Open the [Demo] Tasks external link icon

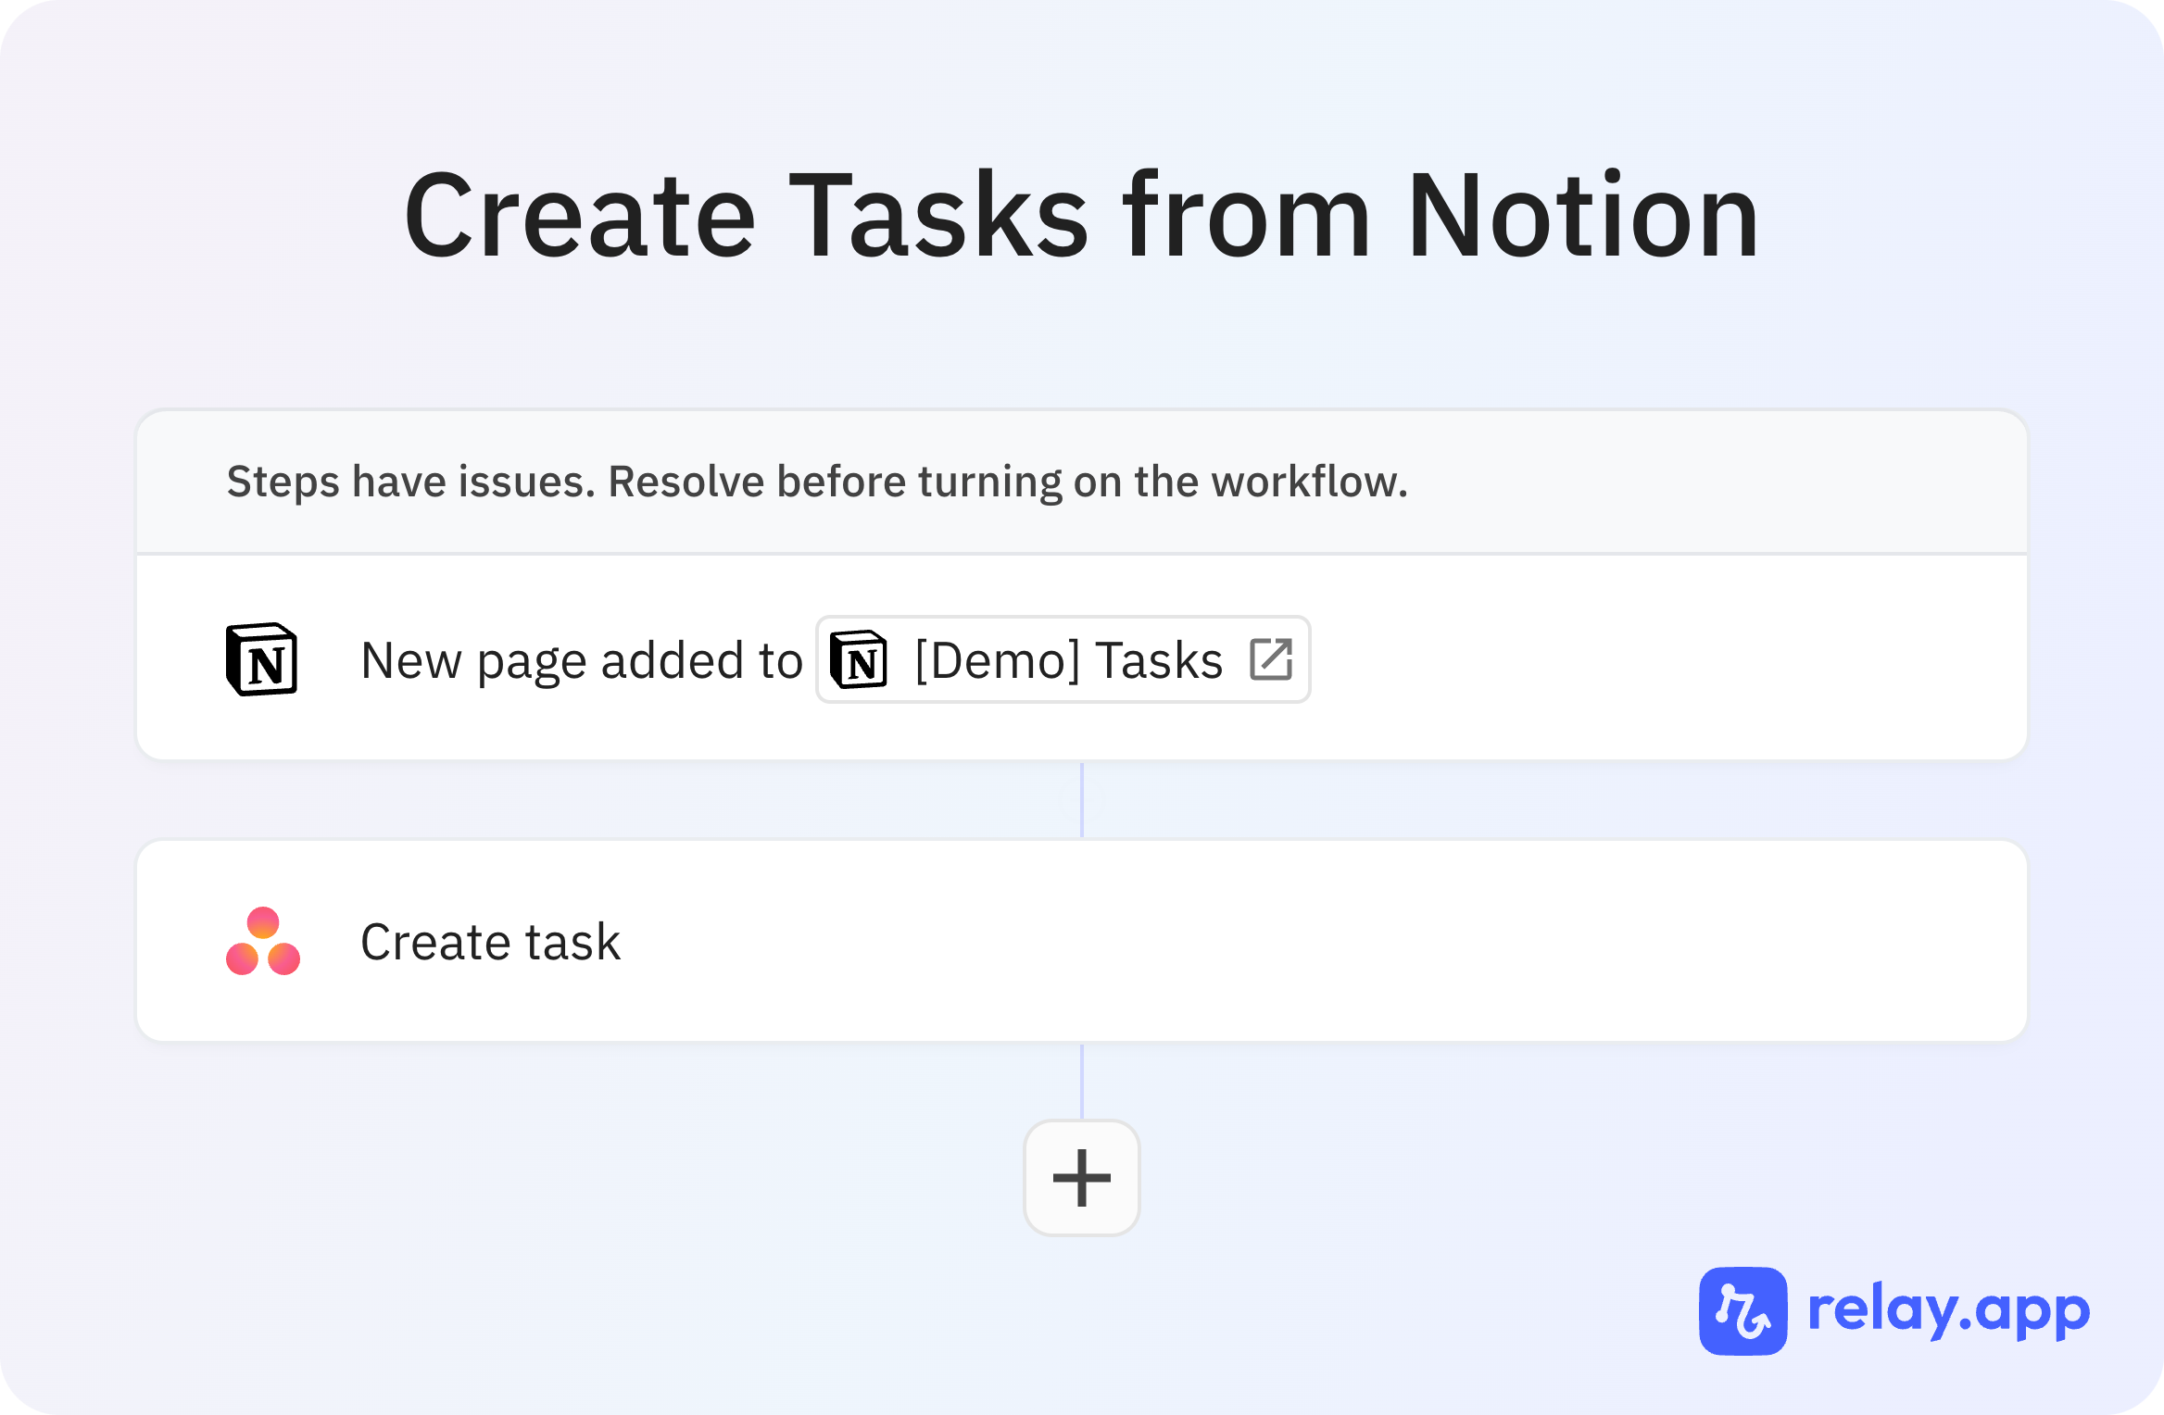(1271, 659)
